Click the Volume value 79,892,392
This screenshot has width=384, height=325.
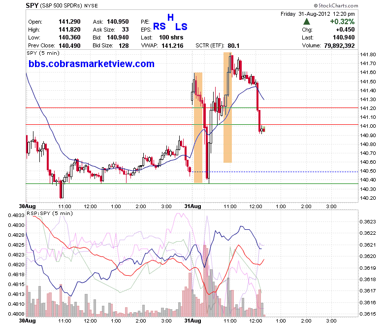(339, 46)
